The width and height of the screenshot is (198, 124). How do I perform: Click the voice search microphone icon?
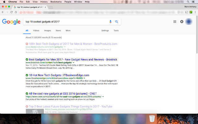point(110,22)
